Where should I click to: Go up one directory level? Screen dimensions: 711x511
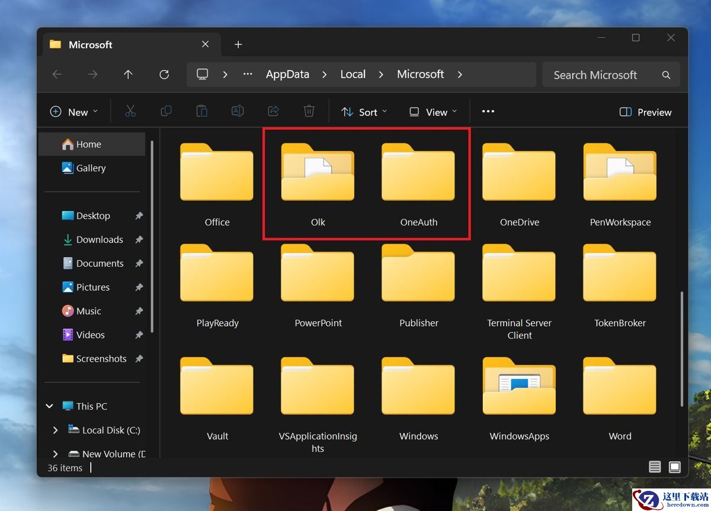(128, 74)
